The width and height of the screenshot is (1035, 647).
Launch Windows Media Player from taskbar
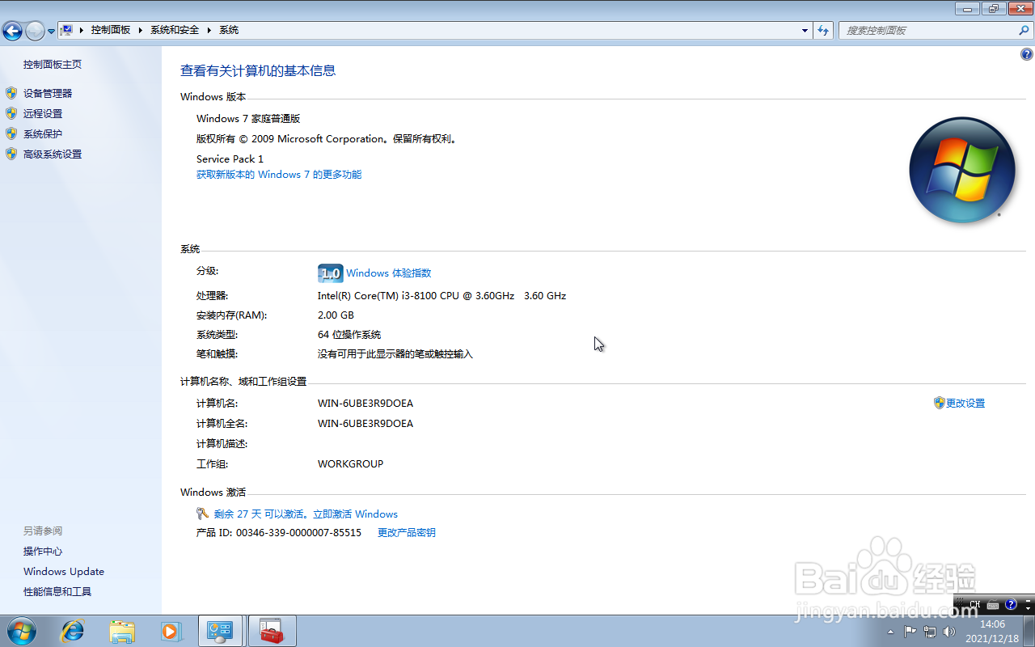click(171, 631)
